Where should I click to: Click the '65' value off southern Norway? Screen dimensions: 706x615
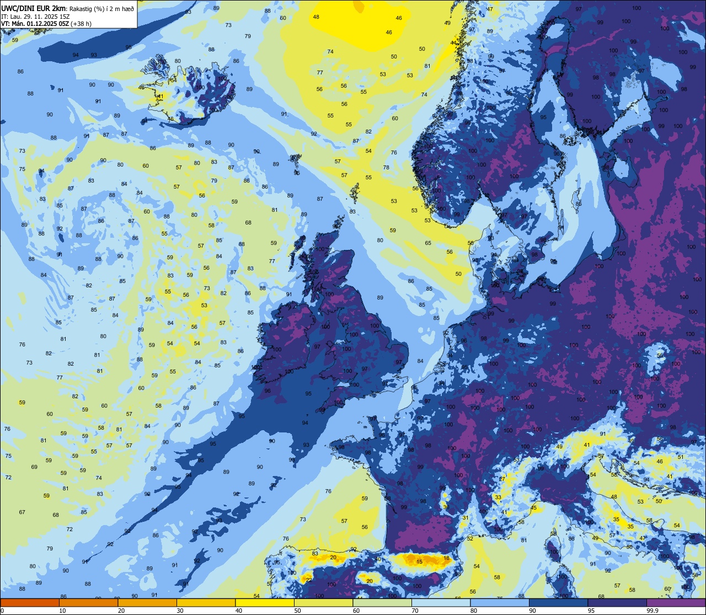(x=428, y=243)
